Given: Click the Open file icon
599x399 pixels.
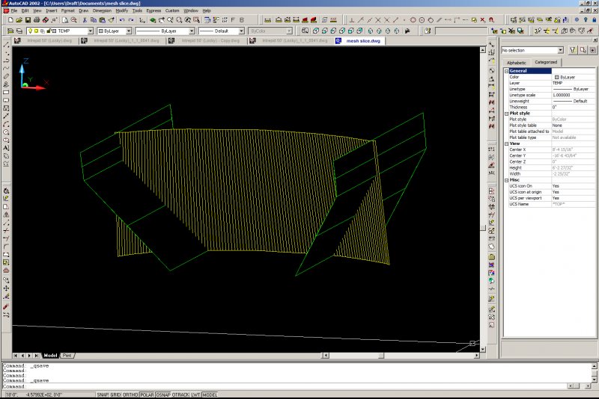Looking at the screenshot, I should tap(18, 20).
